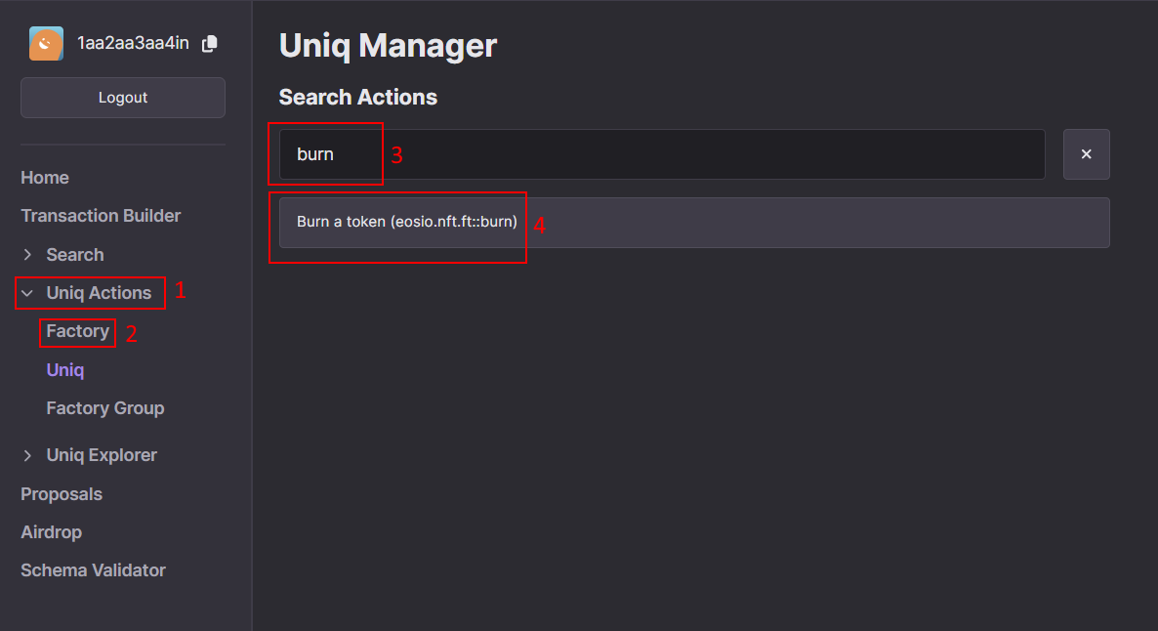
Task: Collapse the Uniq Actions chevron
Action: click(27, 293)
